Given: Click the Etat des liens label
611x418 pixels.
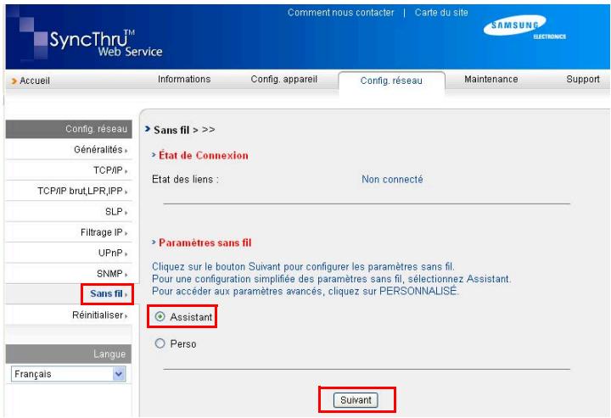Looking at the screenshot, I should pos(185,180).
